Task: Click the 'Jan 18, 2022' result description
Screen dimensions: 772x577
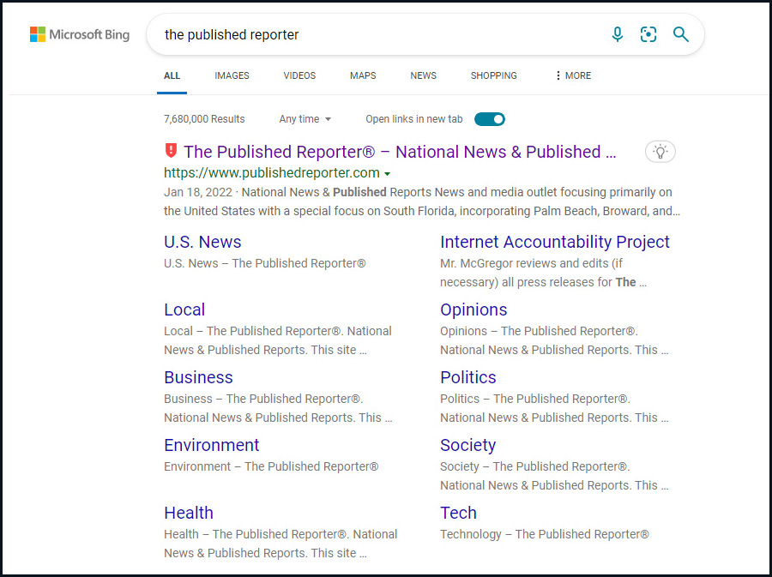Action: coord(422,201)
